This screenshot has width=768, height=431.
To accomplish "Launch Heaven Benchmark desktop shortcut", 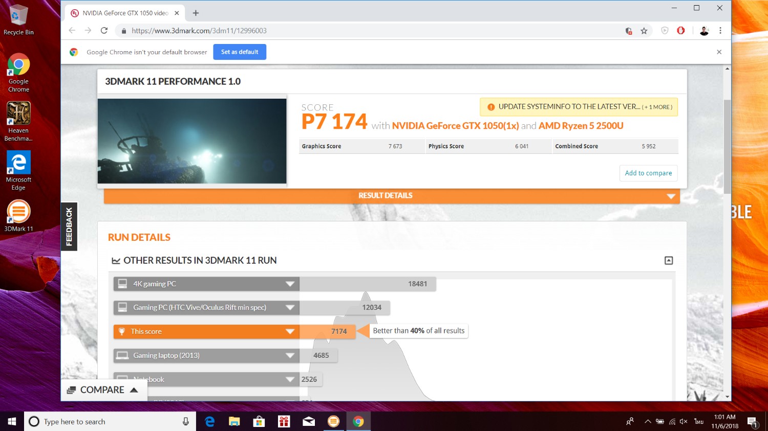I will click(18, 121).
